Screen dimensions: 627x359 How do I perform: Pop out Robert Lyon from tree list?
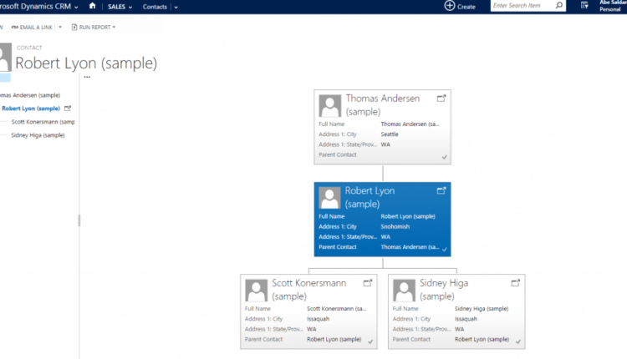pyautogui.click(x=68, y=109)
